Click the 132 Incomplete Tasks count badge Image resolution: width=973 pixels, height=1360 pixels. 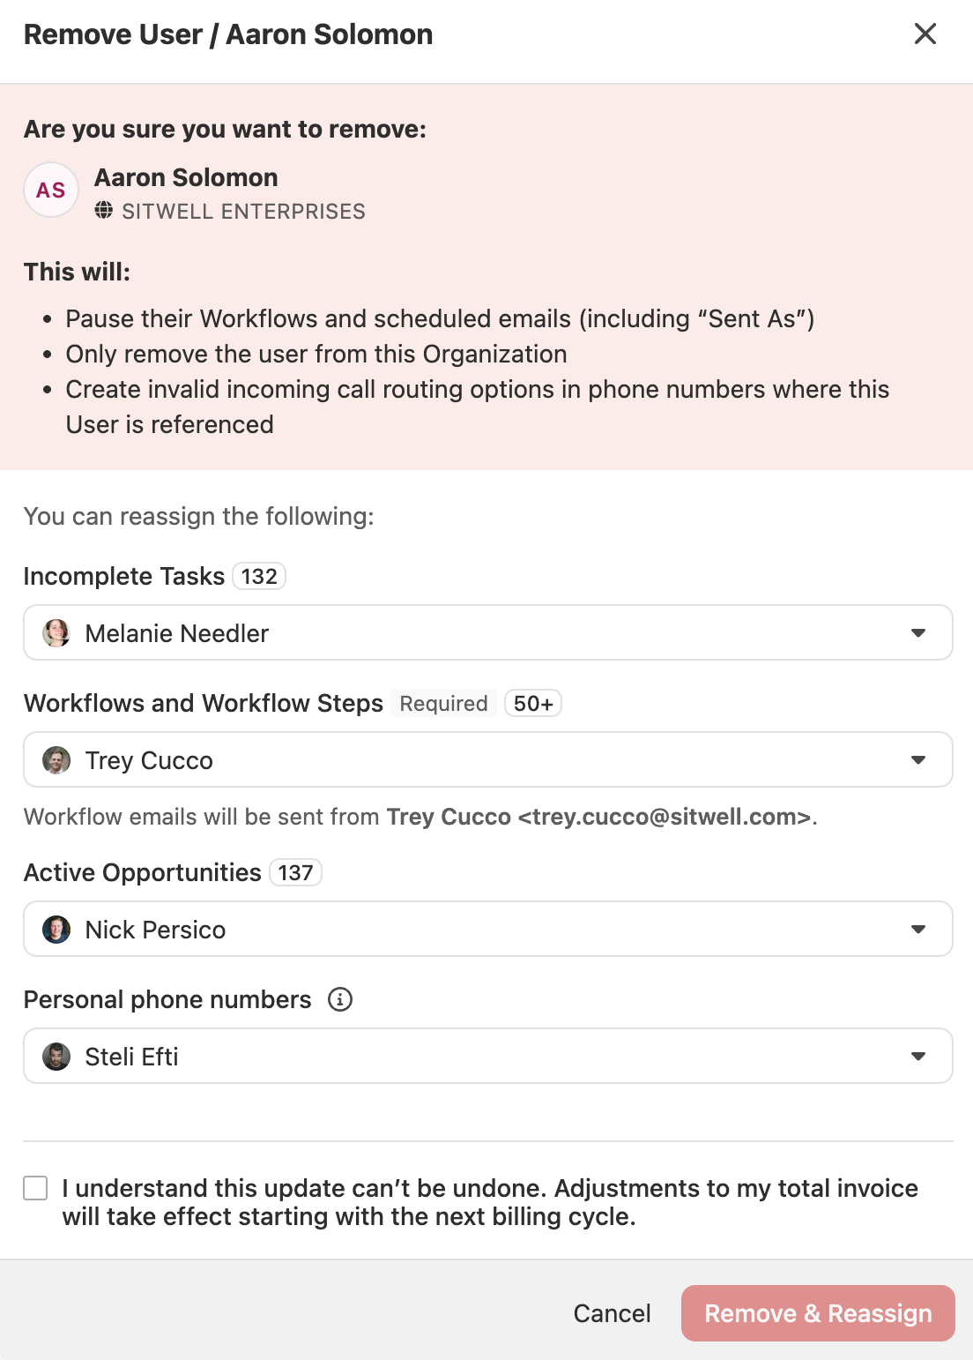(x=259, y=576)
